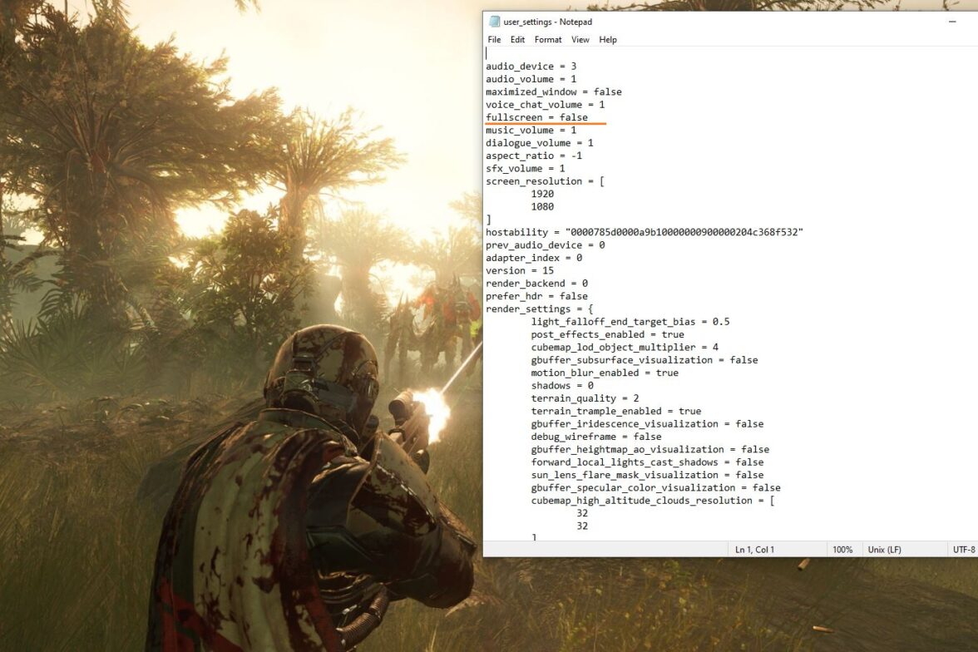Click the 'shadows = 0' line
The width and height of the screenshot is (978, 652).
(x=562, y=386)
